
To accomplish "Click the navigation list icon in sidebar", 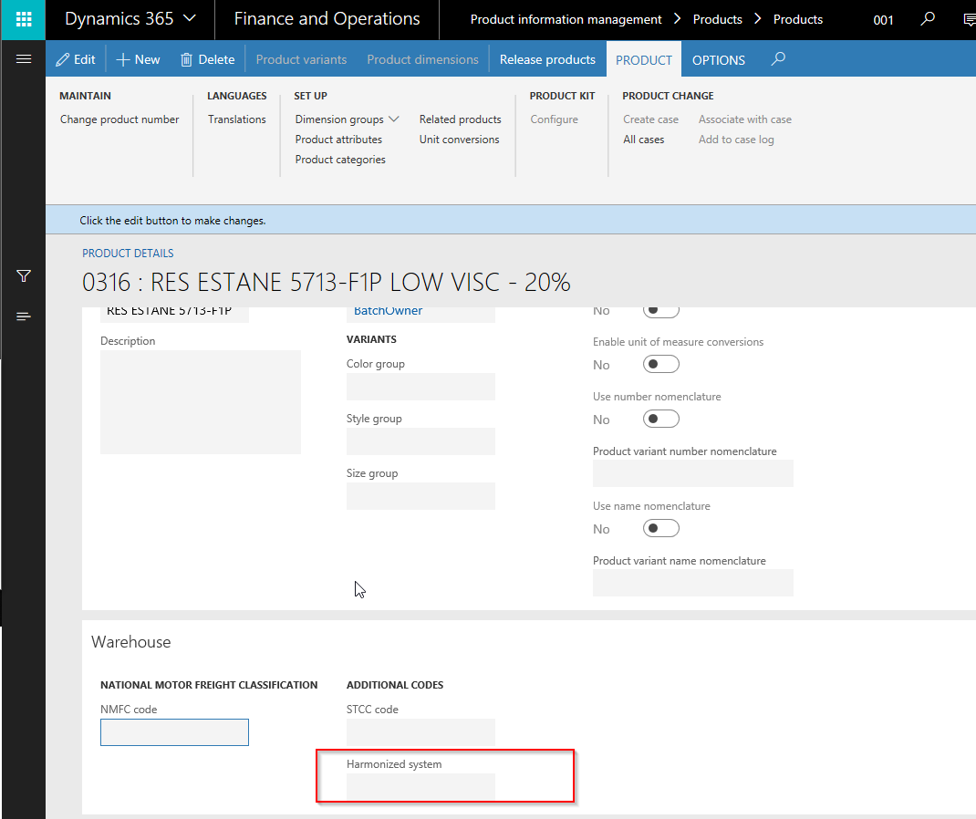I will 22,316.
